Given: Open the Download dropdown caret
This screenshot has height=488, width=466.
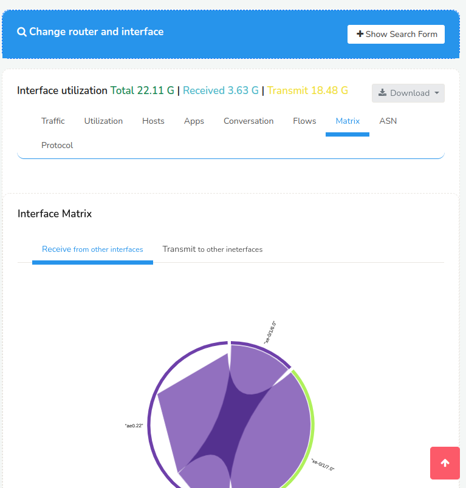Looking at the screenshot, I should coord(437,93).
